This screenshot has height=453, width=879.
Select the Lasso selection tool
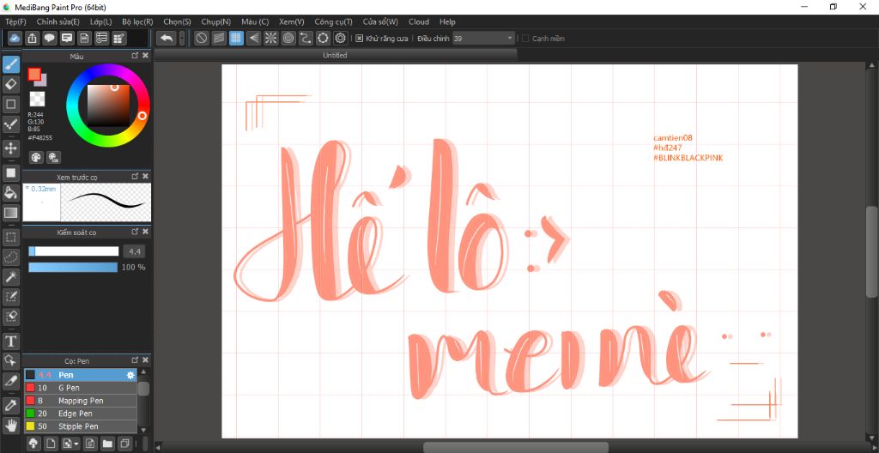[x=10, y=257]
